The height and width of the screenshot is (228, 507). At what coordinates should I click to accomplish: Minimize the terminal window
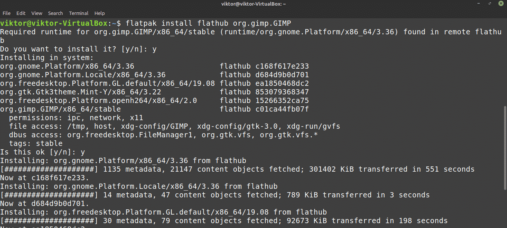(479, 4)
